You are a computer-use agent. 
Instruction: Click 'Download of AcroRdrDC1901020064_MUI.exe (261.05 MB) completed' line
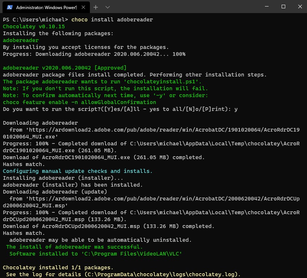(x=104, y=157)
